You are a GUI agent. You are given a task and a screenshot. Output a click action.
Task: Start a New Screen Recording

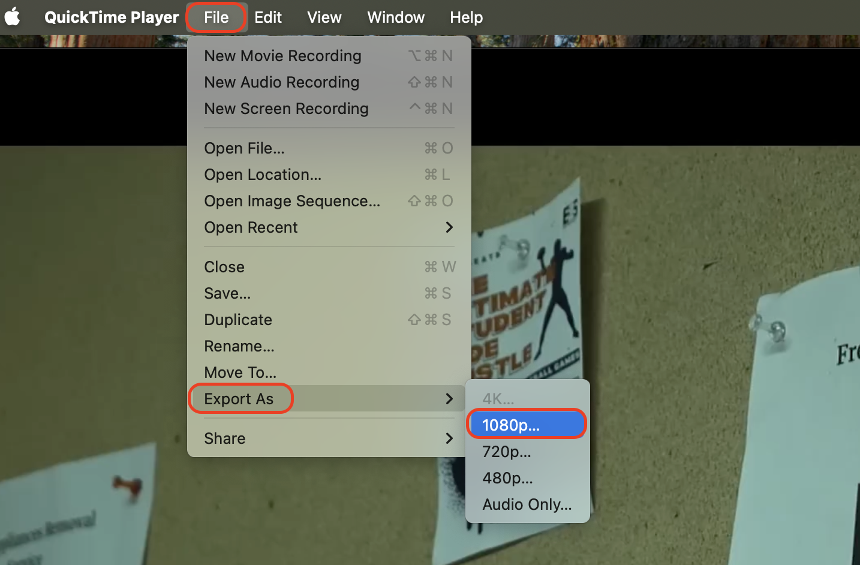click(x=329, y=109)
